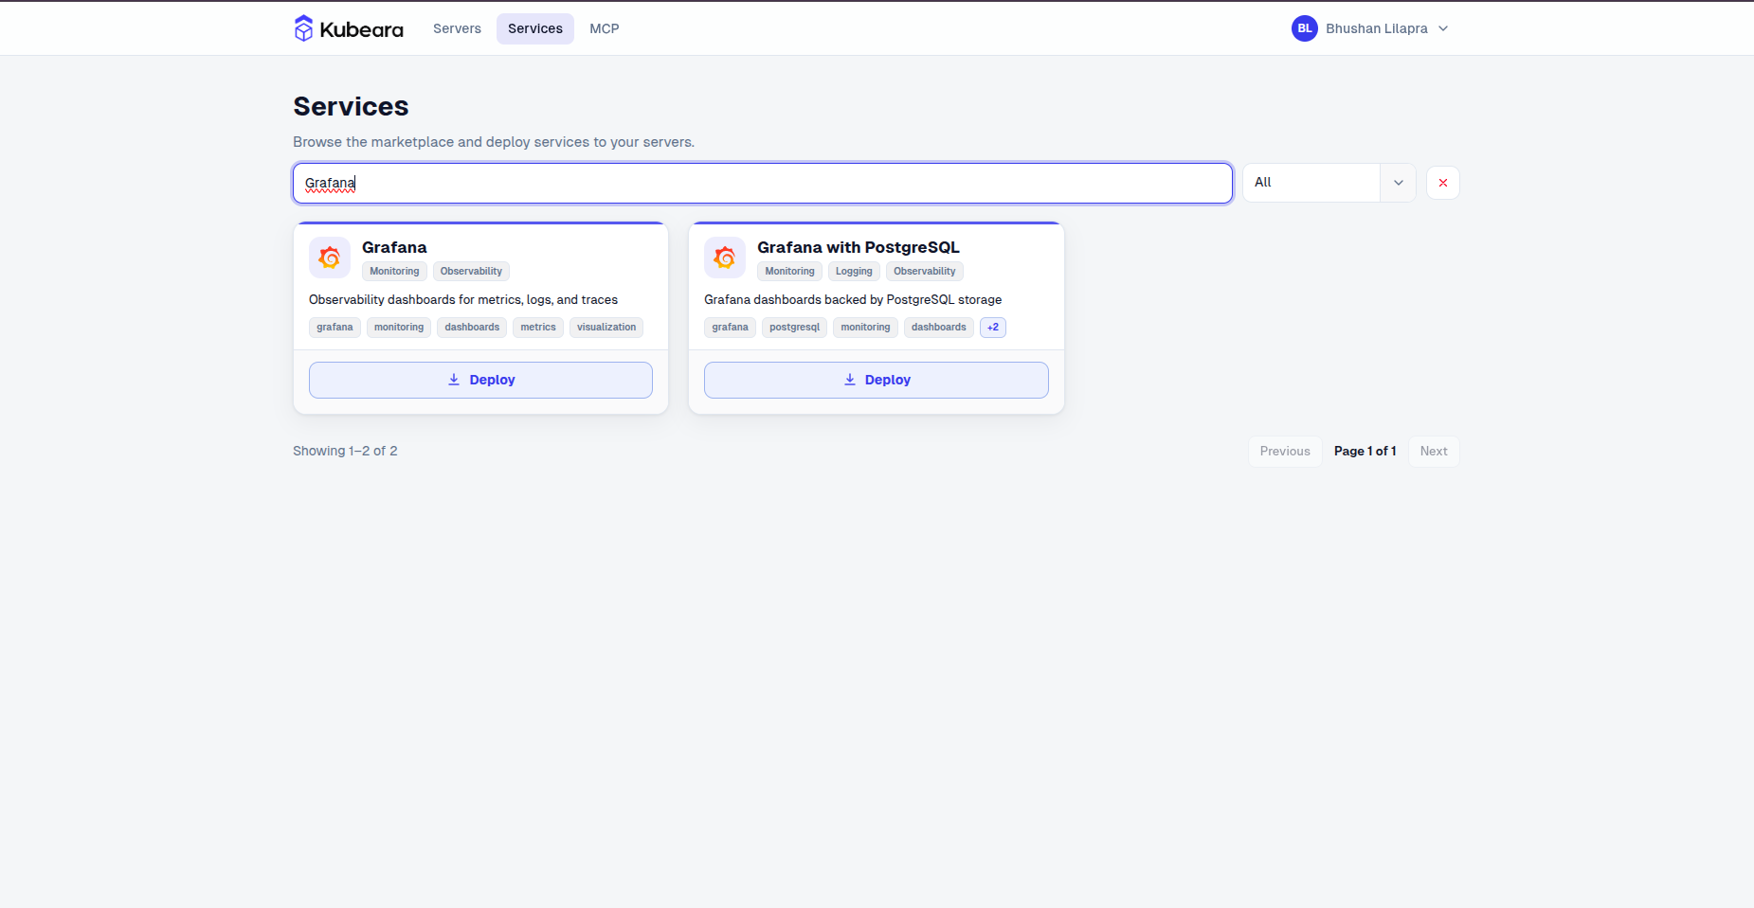Click the Observability badge on Grafana card

[471, 272]
